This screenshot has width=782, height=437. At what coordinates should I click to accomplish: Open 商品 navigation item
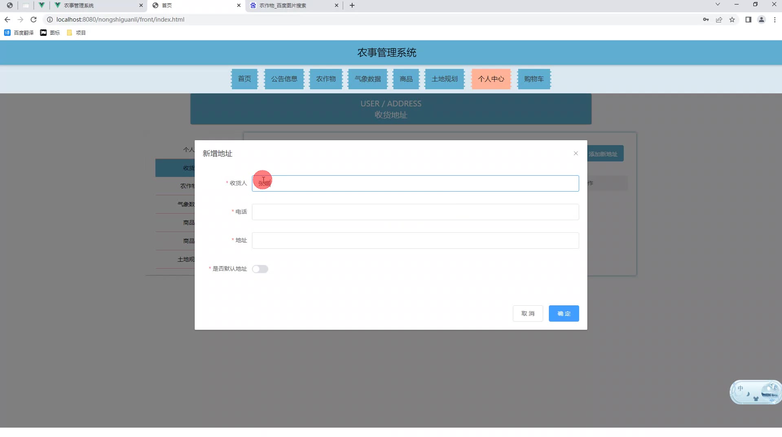click(406, 79)
